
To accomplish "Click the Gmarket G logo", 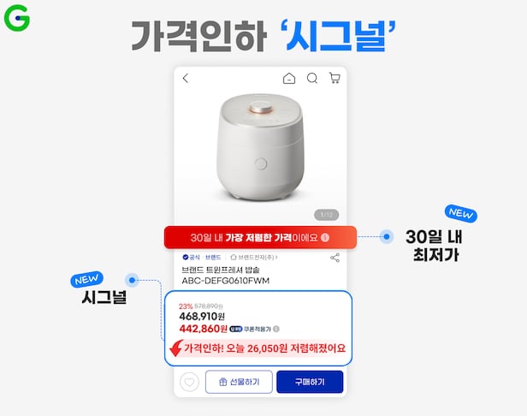I will tap(17, 18).
